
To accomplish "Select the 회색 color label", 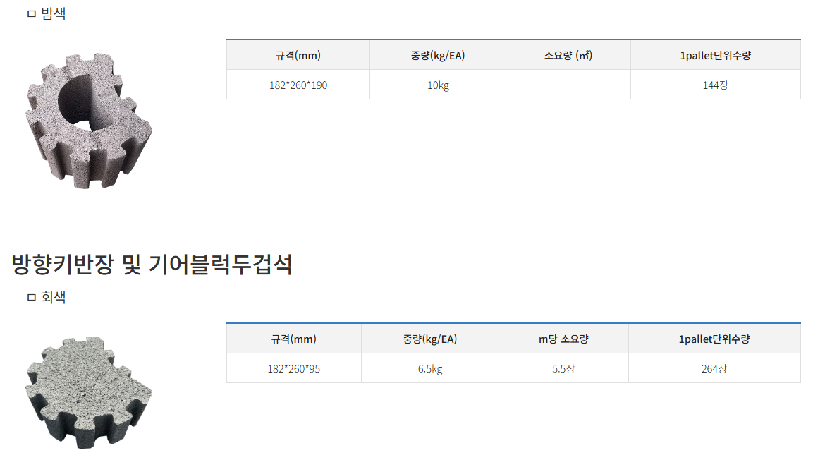I will pos(54,296).
